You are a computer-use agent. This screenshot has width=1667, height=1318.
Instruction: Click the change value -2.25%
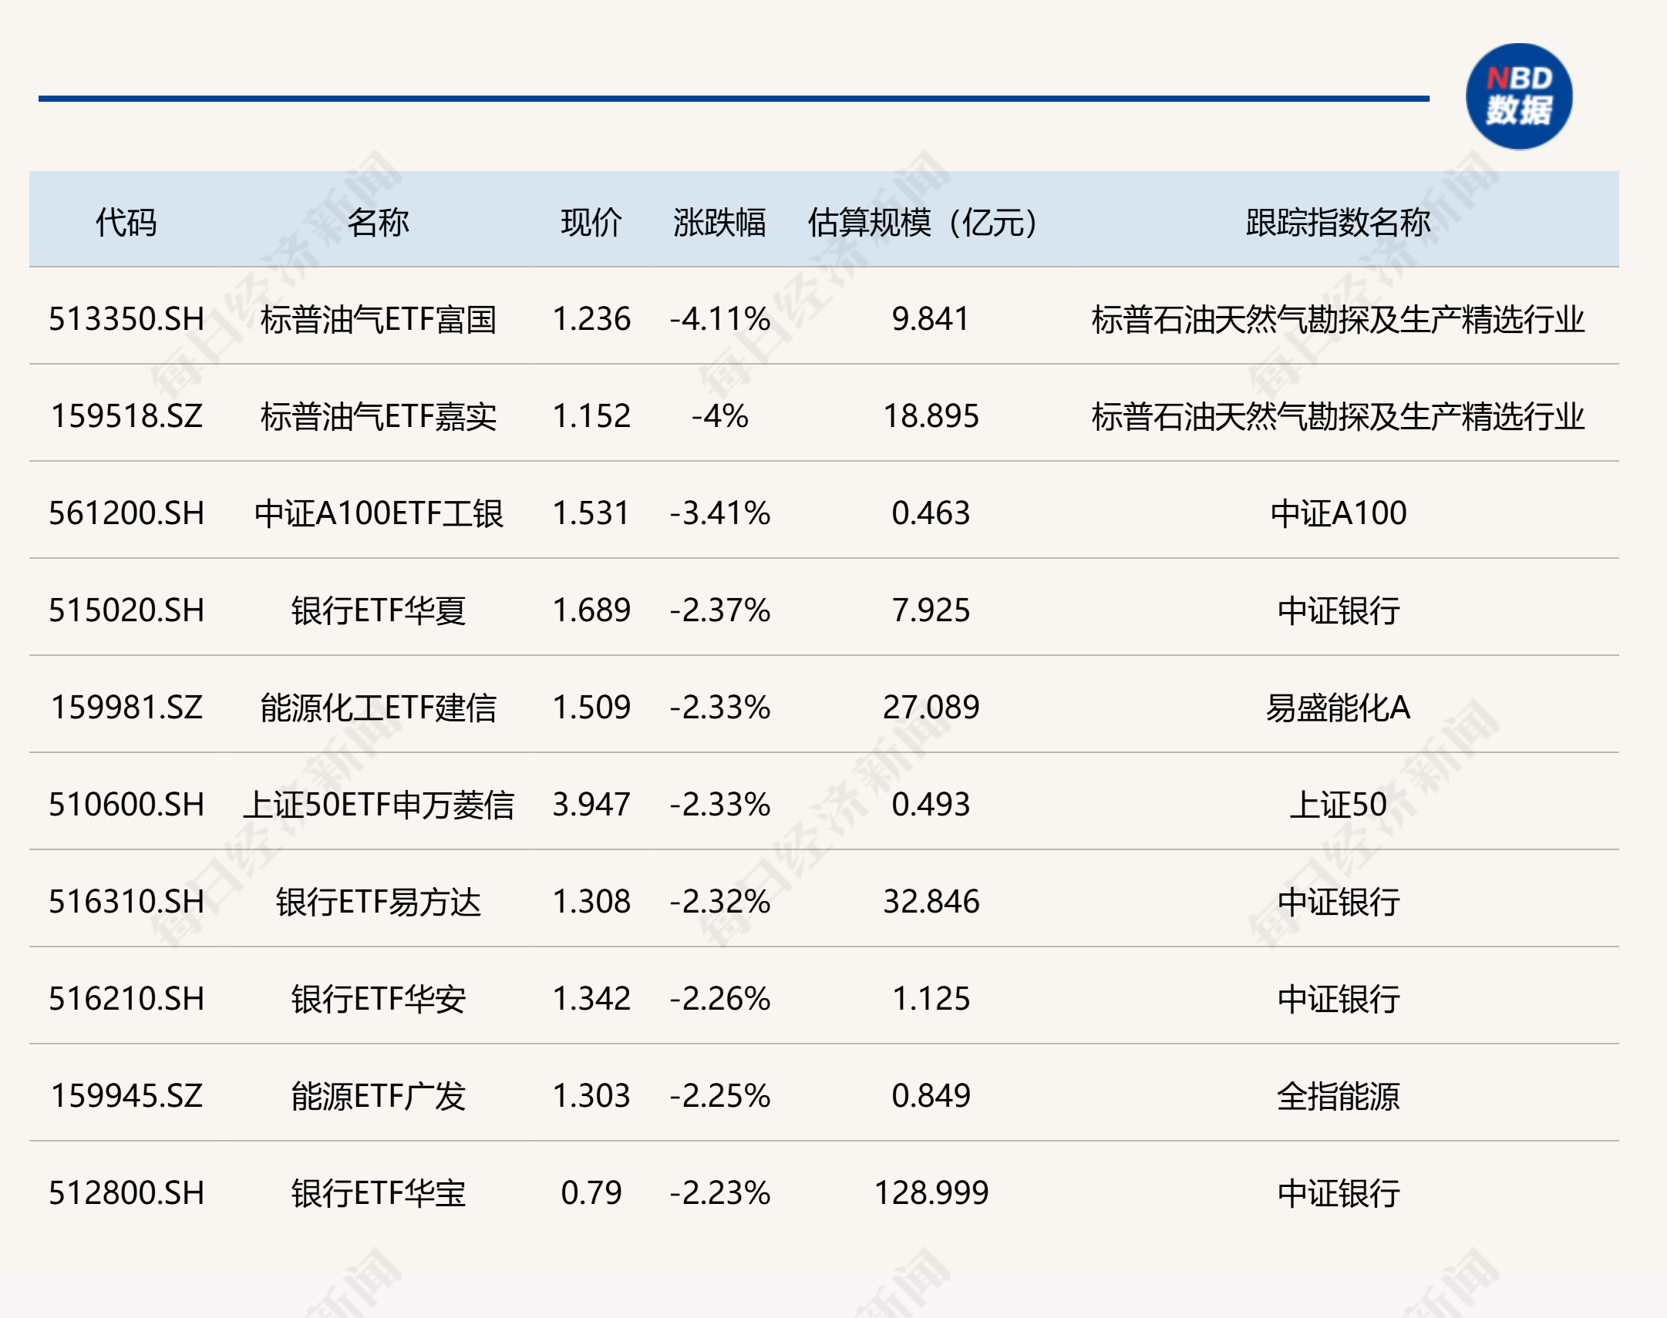[x=719, y=1097]
